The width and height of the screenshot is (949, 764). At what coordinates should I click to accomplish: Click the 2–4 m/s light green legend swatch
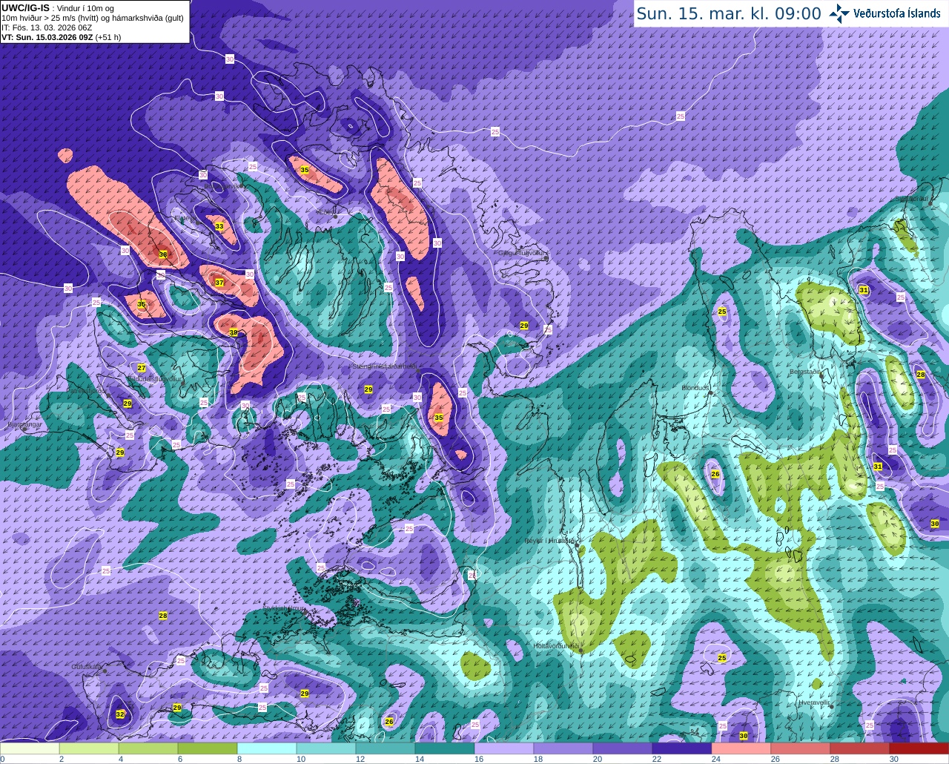pyautogui.click(x=89, y=748)
